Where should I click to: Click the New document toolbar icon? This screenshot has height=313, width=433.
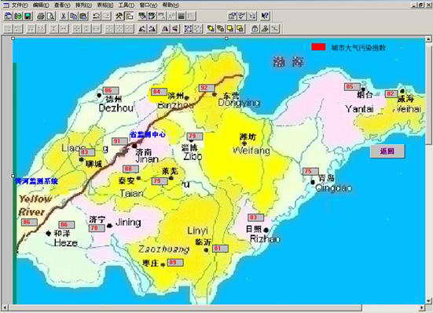9,16
